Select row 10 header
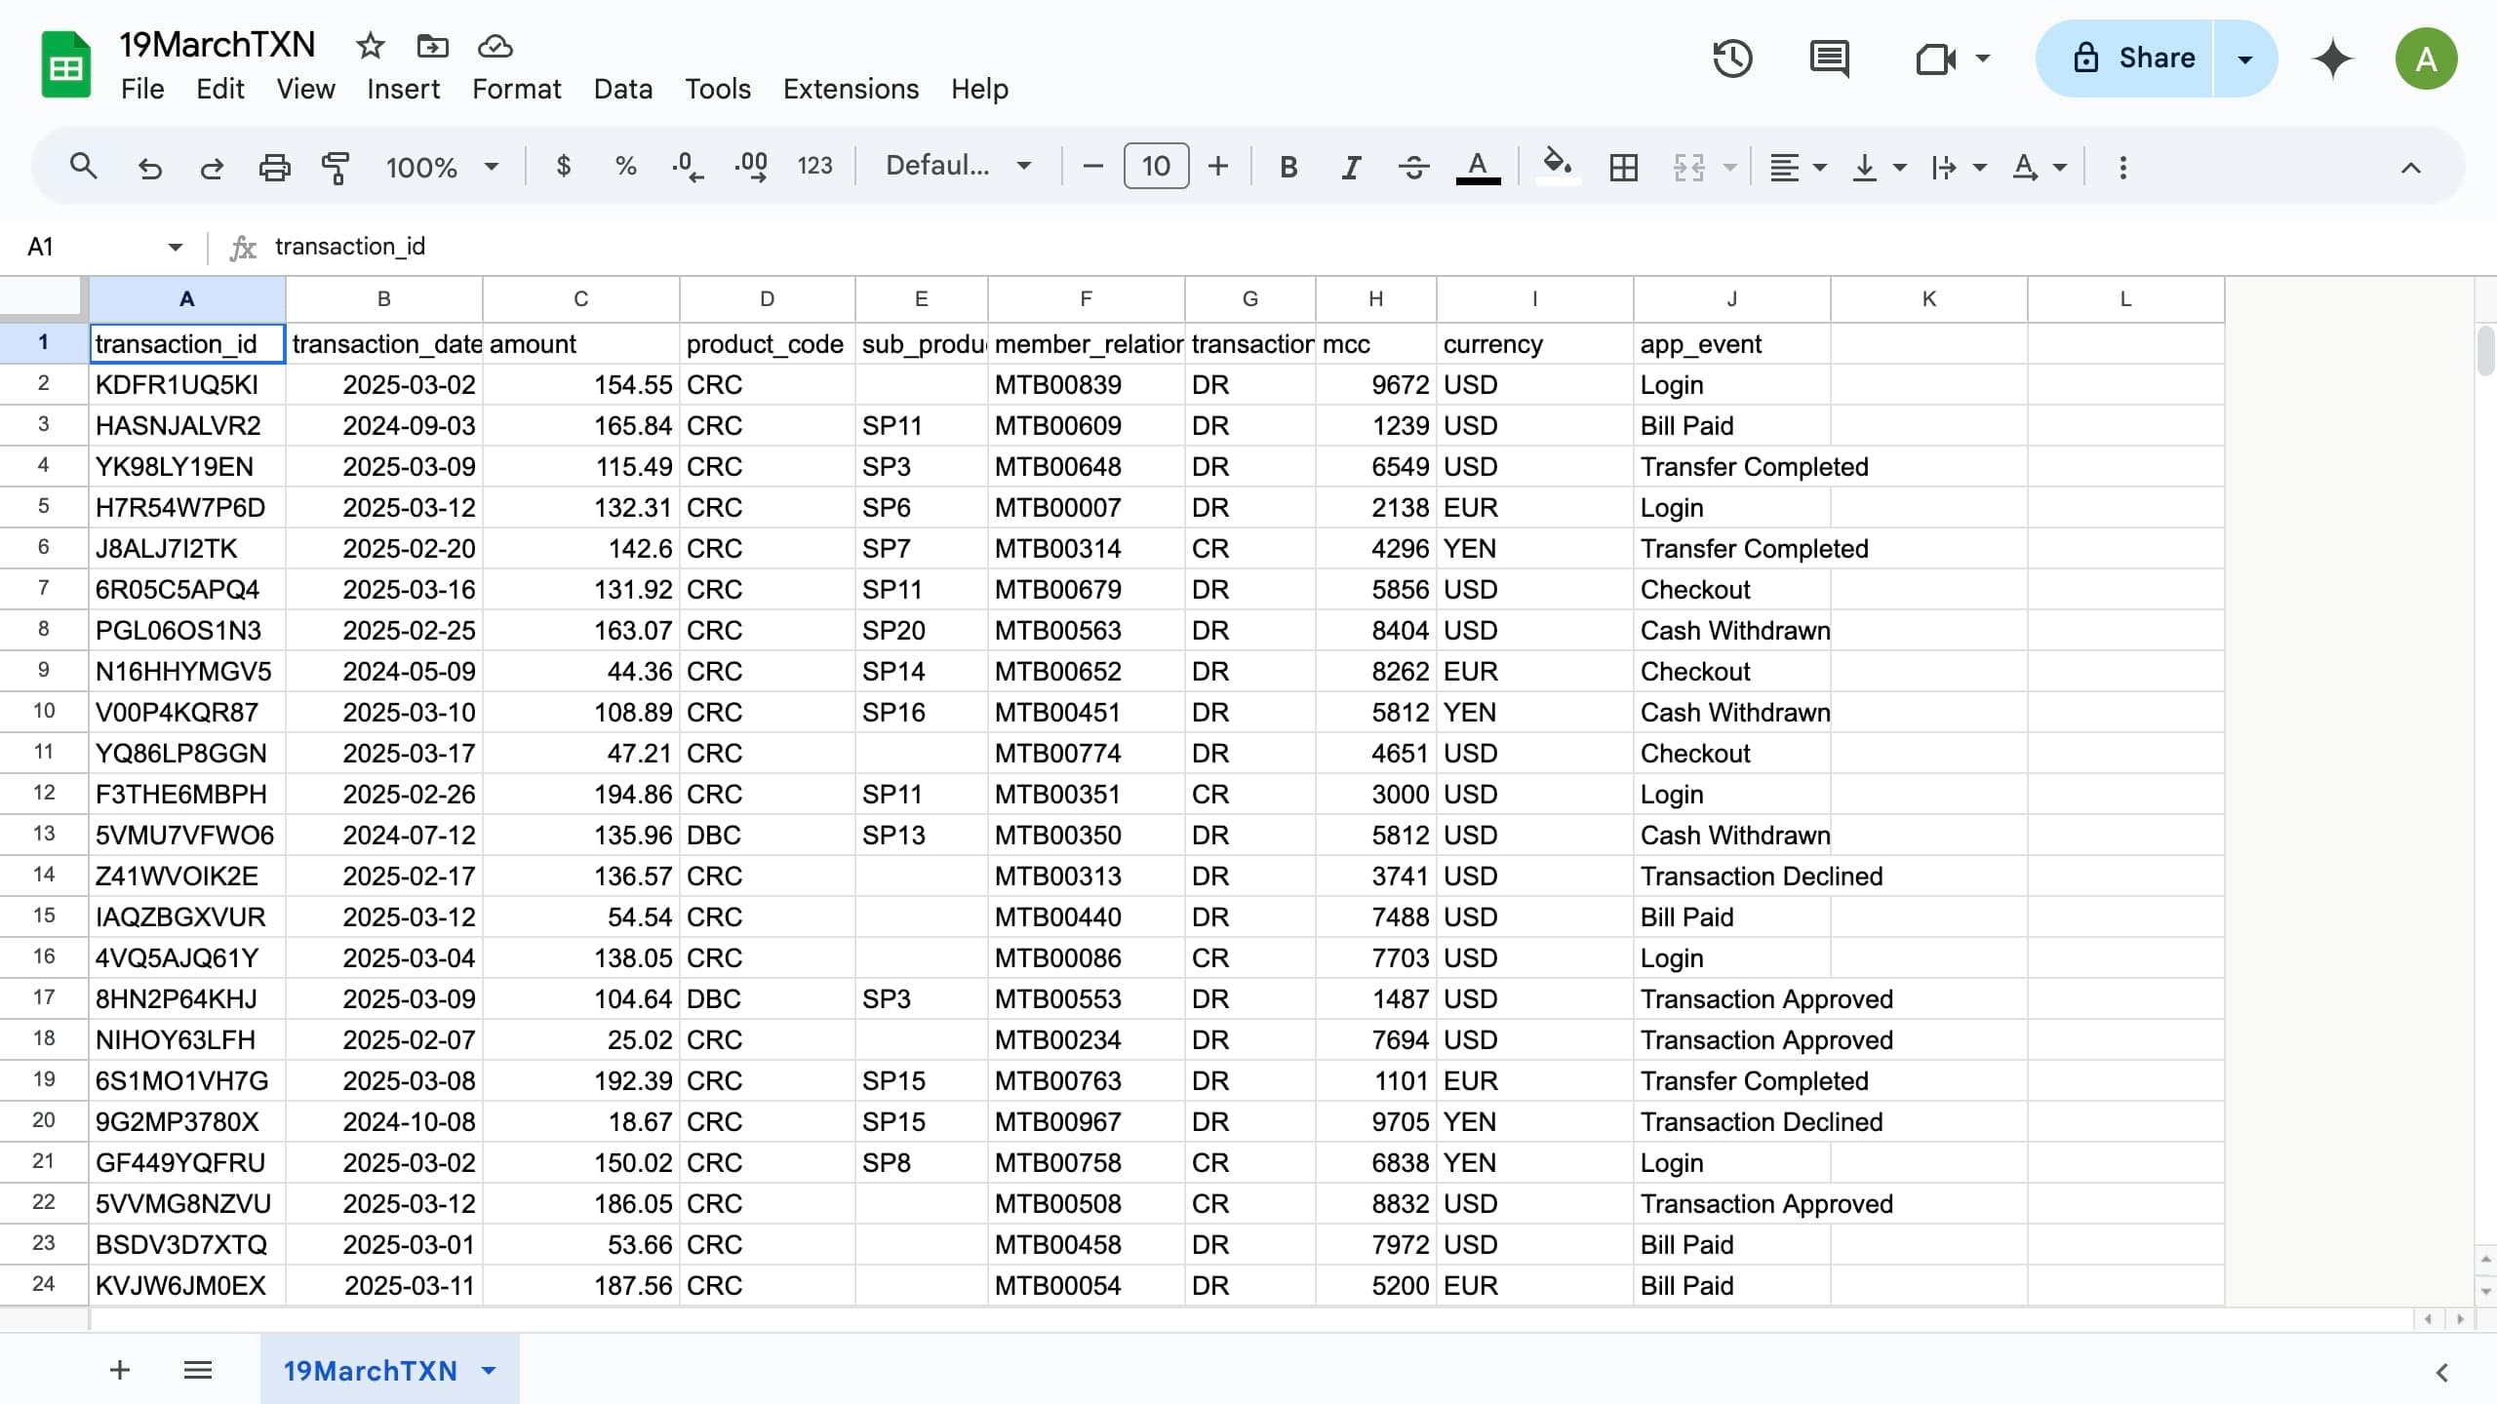Image resolution: width=2497 pixels, height=1404 pixels. point(44,711)
